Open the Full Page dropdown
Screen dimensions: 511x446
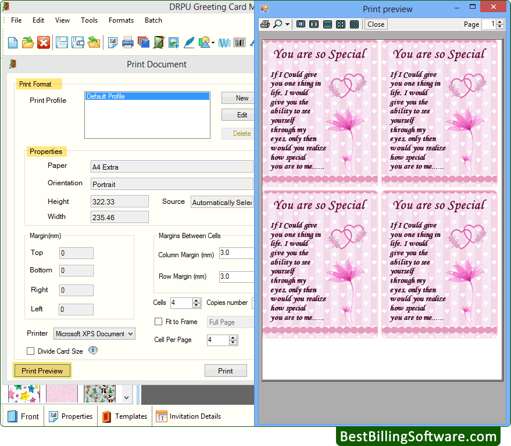230,322
